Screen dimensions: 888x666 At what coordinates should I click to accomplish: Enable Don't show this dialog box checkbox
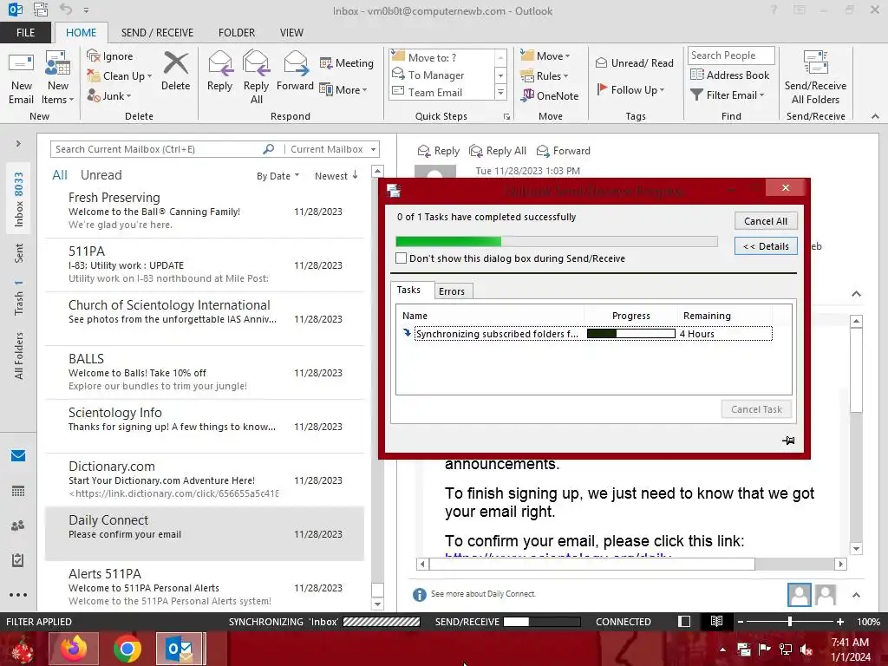pos(401,258)
